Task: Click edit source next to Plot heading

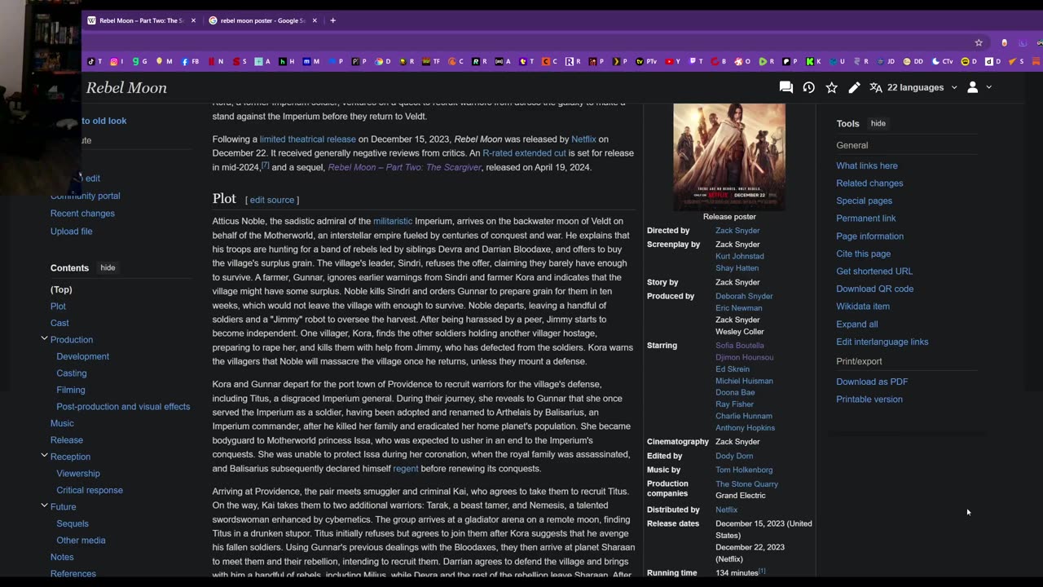Action: (271, 200)
